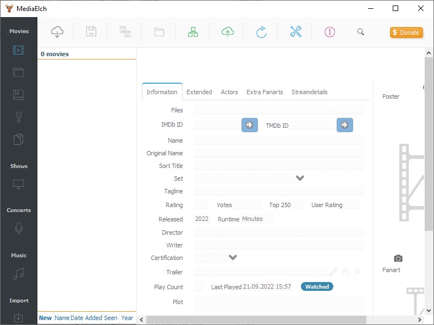
Task: Click the Save floppy disk icon
Action: [x=91, y=32]
